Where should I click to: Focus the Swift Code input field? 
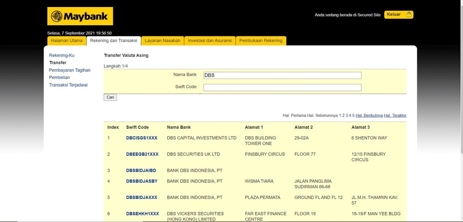tap(282, 87)
